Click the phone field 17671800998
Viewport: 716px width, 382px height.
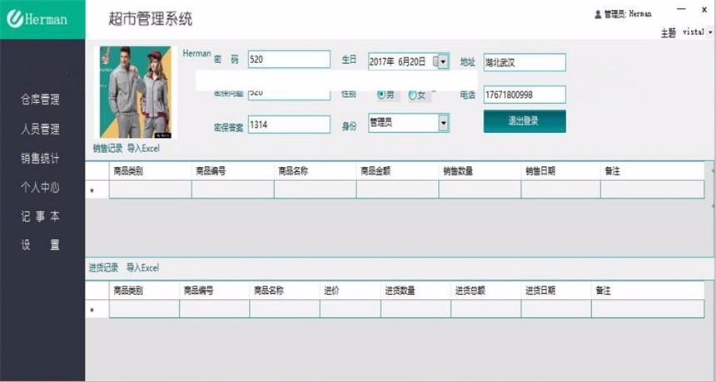pyautogui.click(x=525, y=95)
